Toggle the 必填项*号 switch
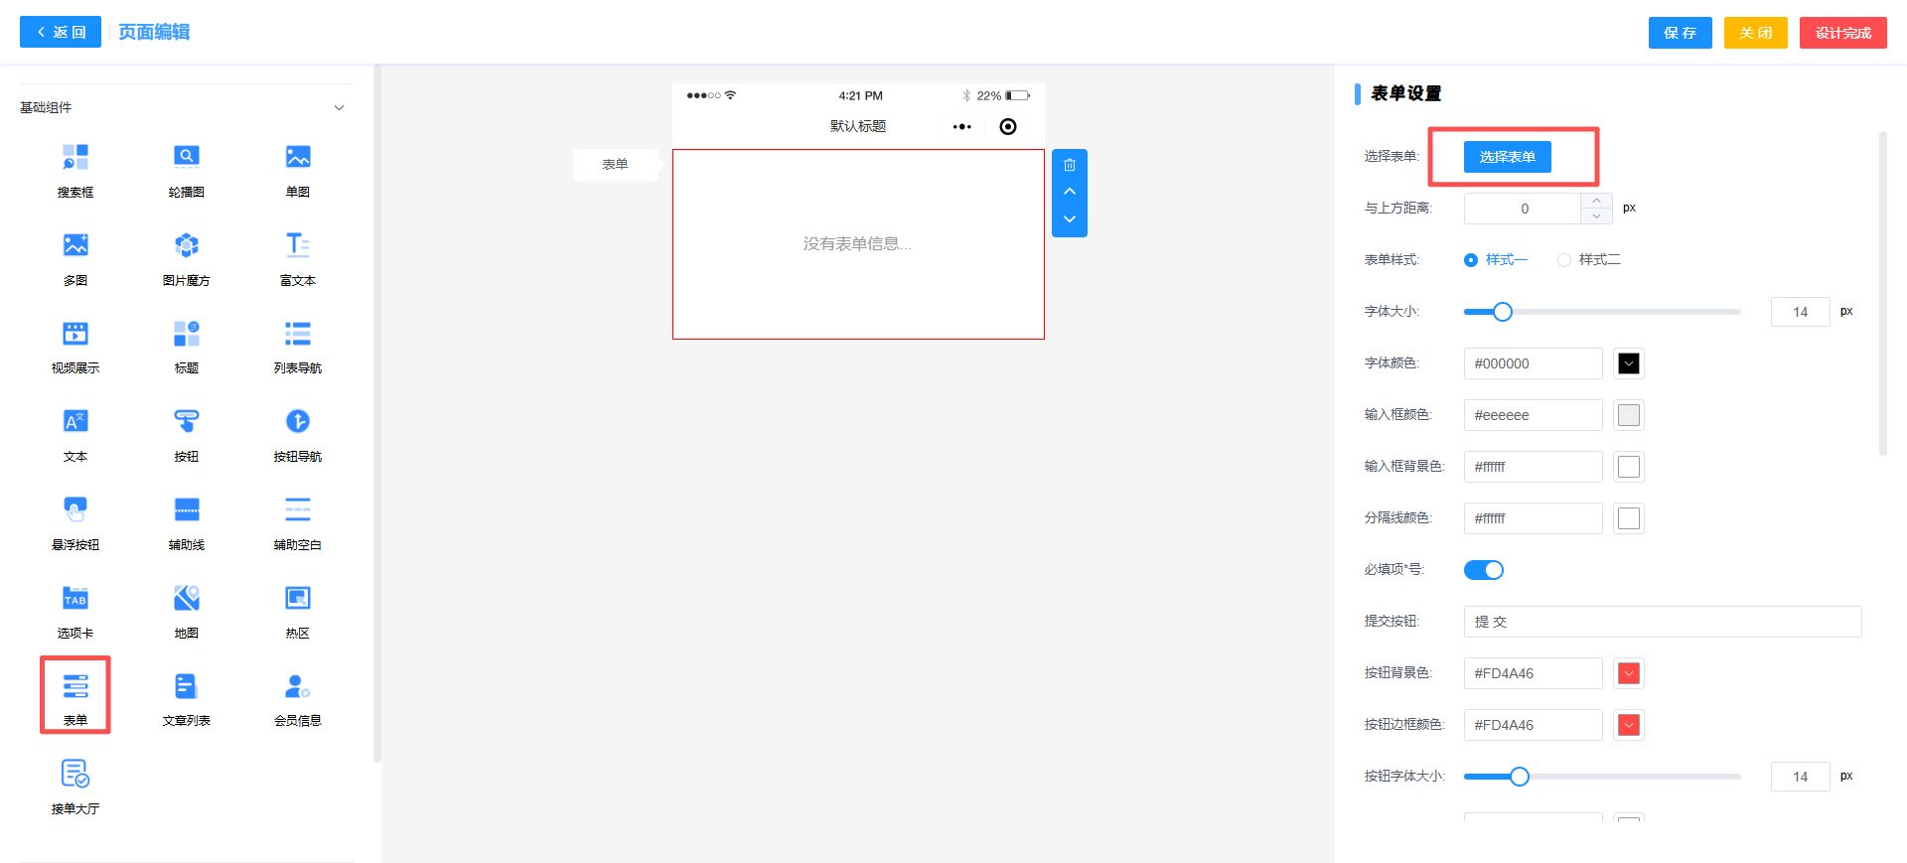This screenshot has height=863, width=1907. pyautogui.click(x=1483, y=570)
